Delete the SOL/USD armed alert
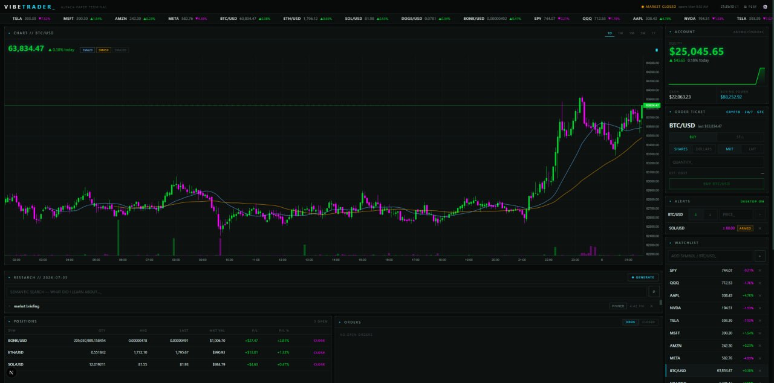Viewport: 774px width, 383px height. point(760,228)
